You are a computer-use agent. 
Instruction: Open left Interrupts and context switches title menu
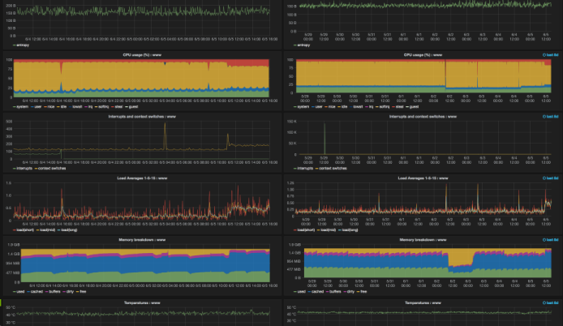(142, 117)
